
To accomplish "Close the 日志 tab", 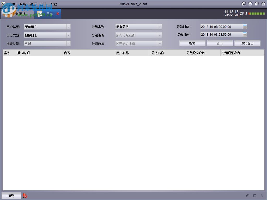I will point(58,14).
